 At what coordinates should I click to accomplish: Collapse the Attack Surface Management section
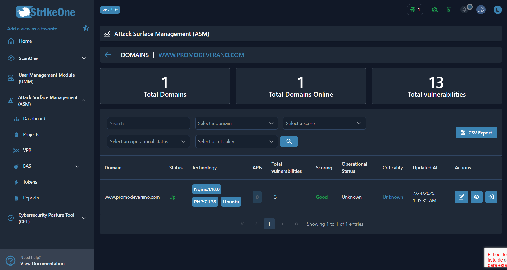[x=84, y=100]
